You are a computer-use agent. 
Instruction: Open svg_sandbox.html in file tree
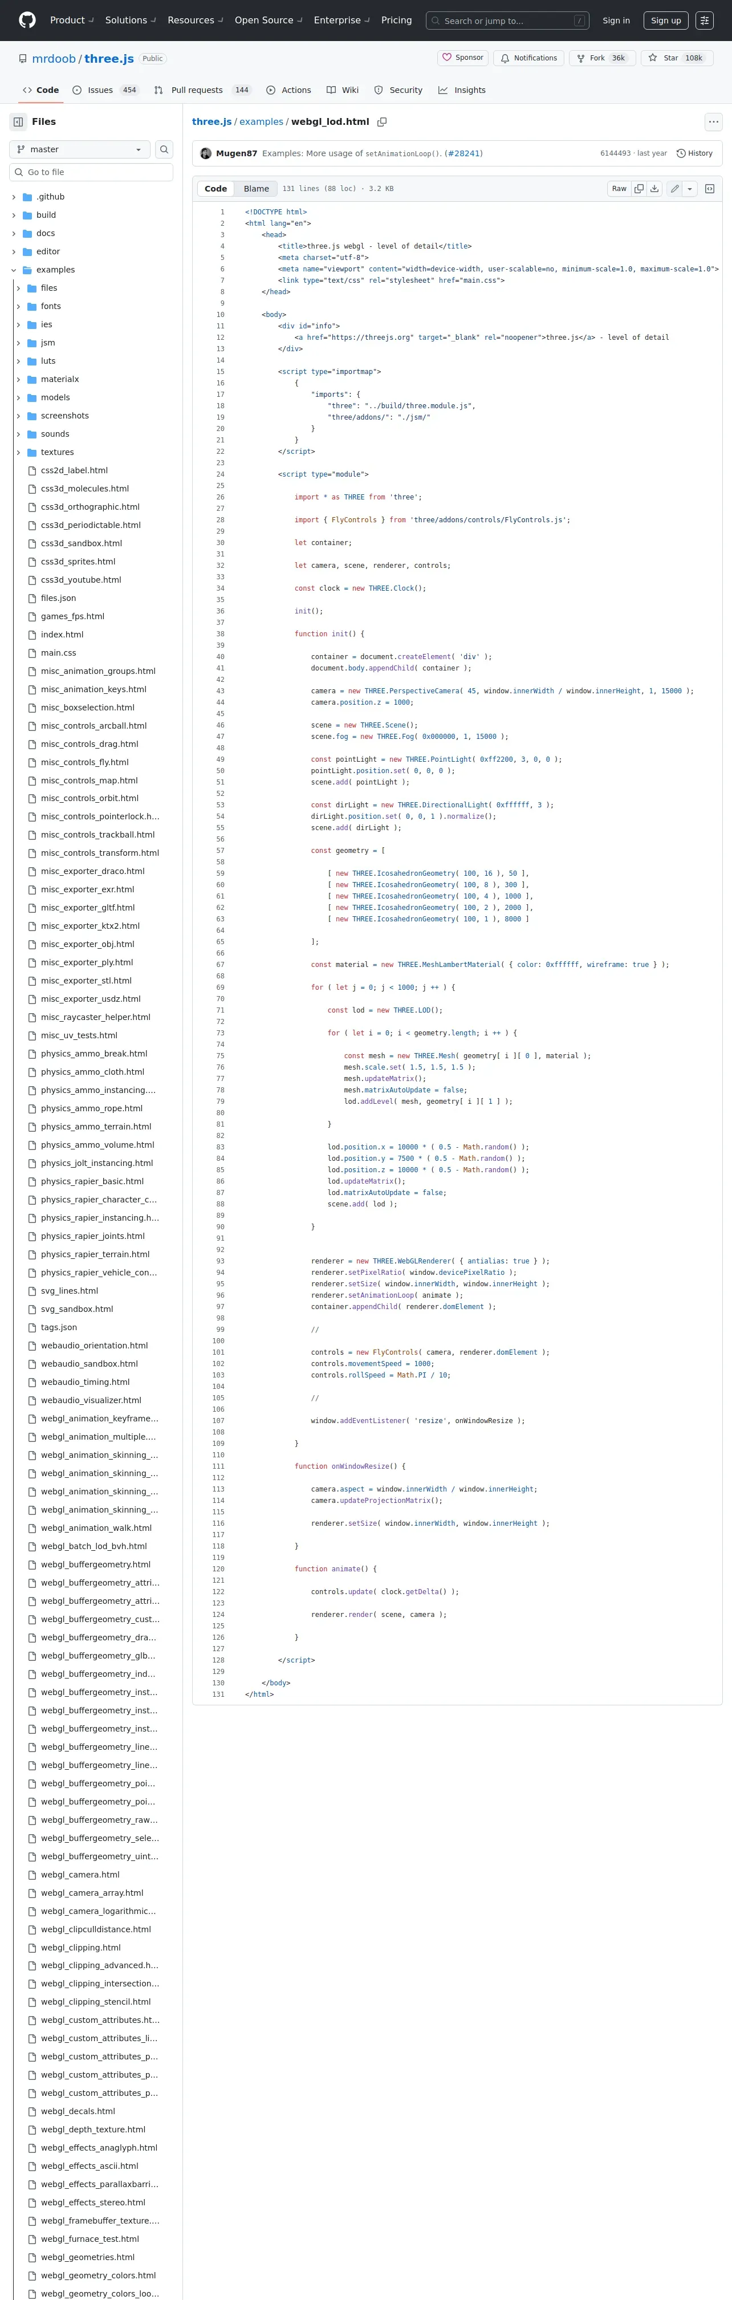tap(77, 1309)
